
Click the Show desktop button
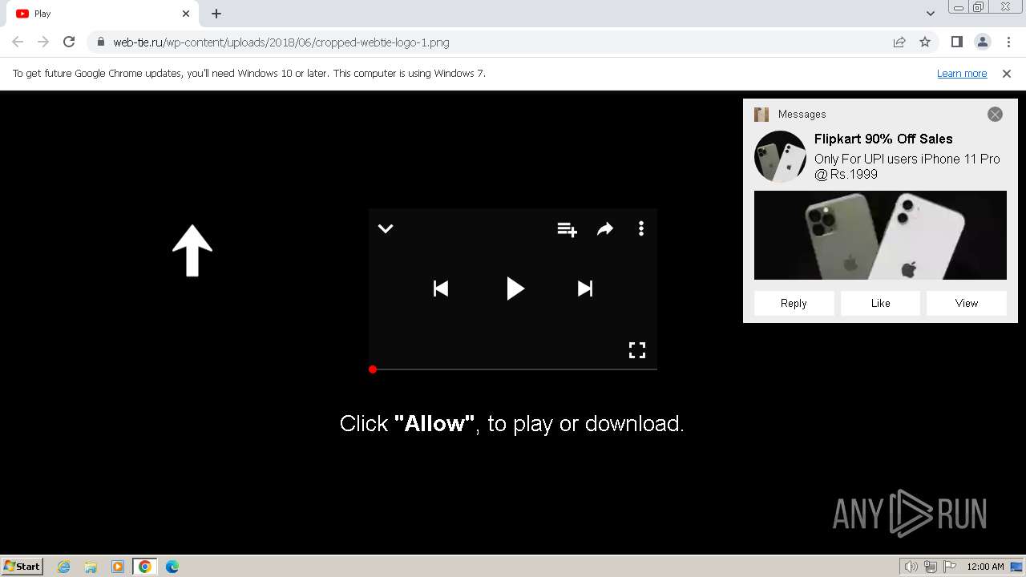tap(1017, 567)
